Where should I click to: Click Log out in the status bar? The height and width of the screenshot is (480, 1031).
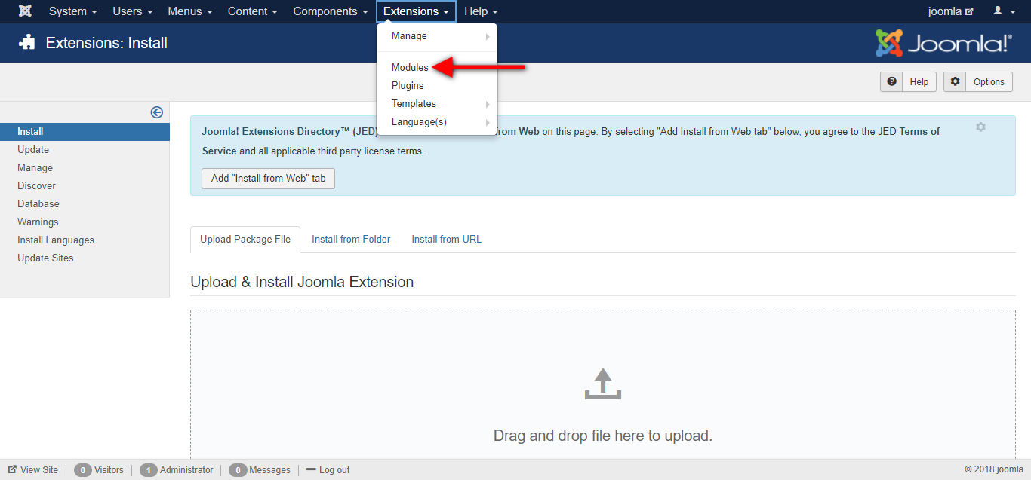[328, 470]
